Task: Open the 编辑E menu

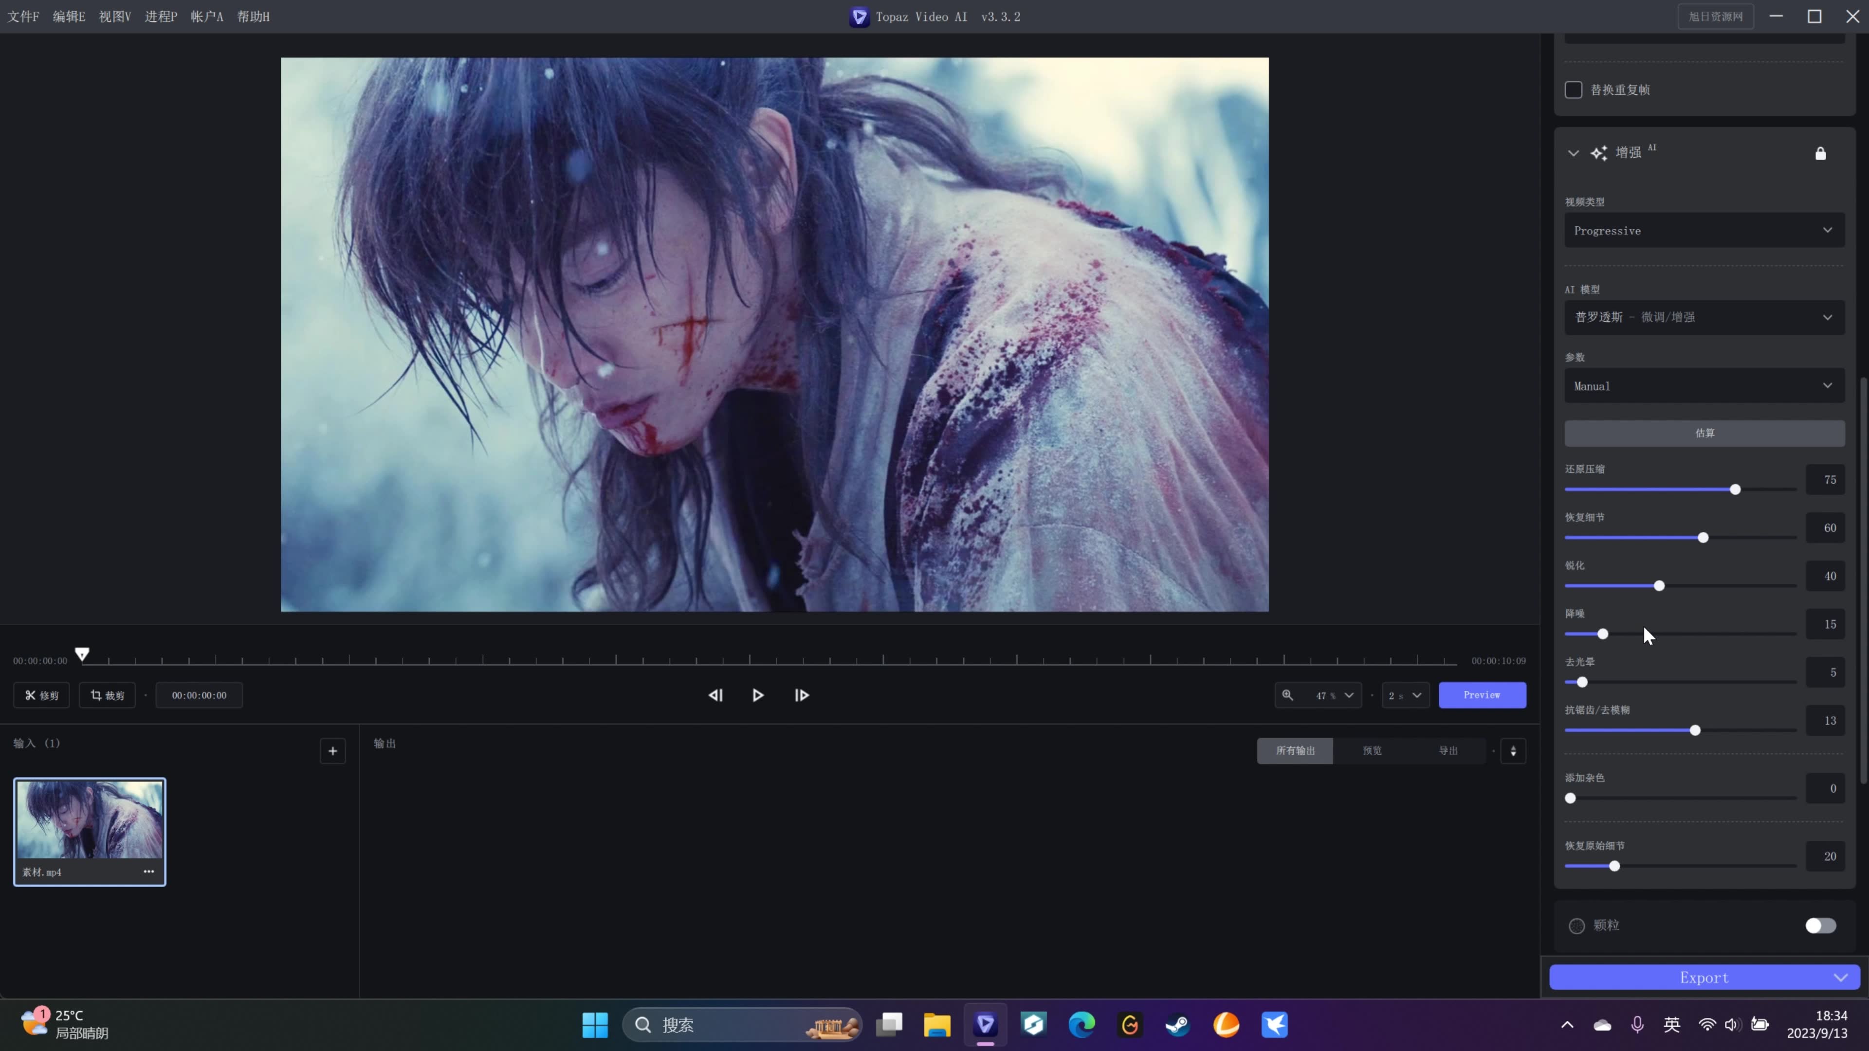Action: 69,17
